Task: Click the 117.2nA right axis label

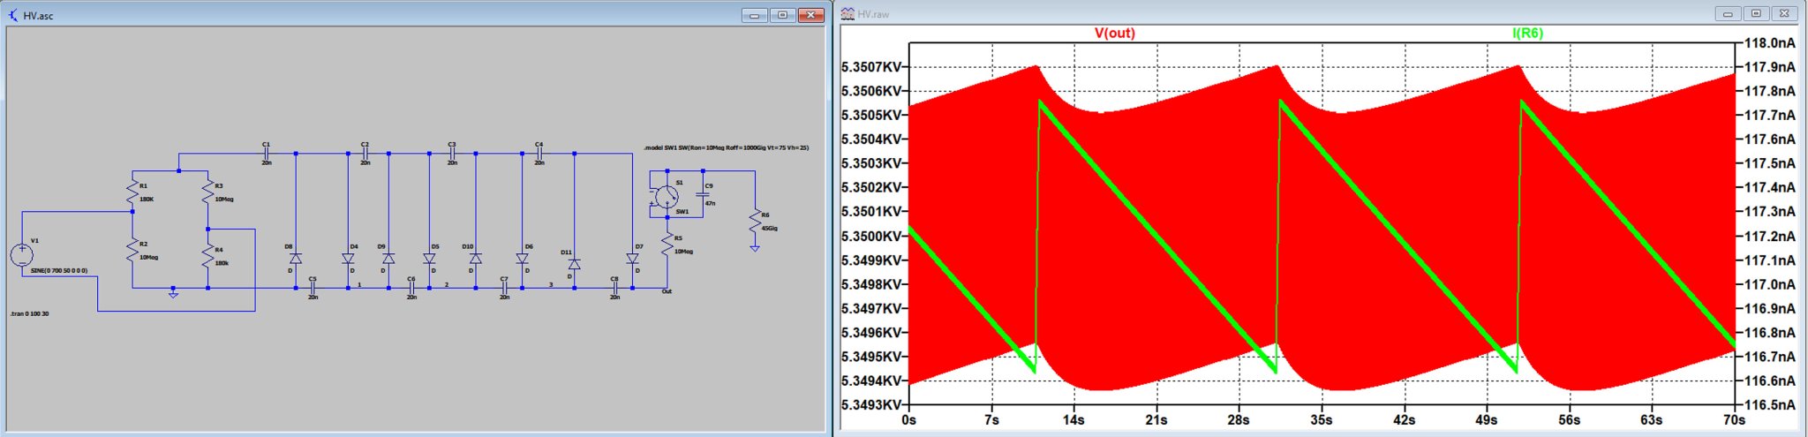Action: pos(1770,236)
